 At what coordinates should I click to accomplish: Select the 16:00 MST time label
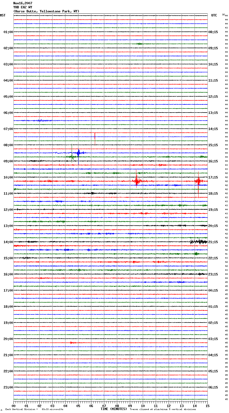[x=8, y=274]
